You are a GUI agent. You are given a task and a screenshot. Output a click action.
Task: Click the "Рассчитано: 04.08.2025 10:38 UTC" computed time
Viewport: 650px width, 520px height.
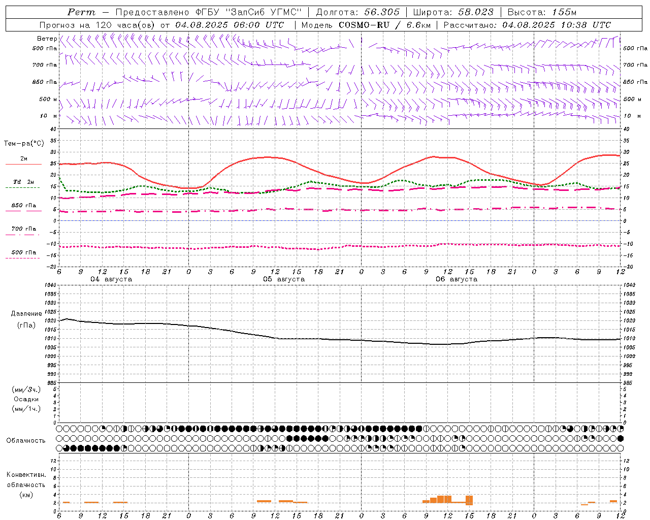527,25
